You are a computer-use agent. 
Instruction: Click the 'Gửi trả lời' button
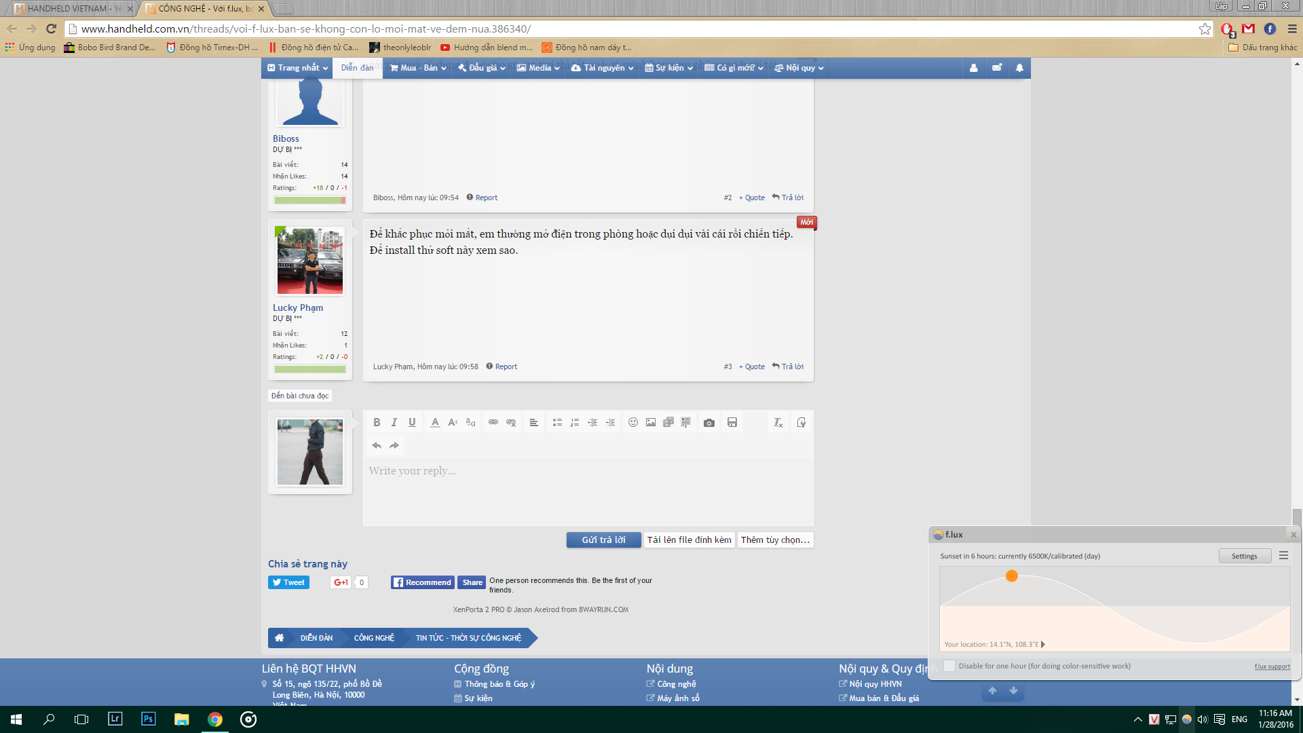tap(603, 540)
